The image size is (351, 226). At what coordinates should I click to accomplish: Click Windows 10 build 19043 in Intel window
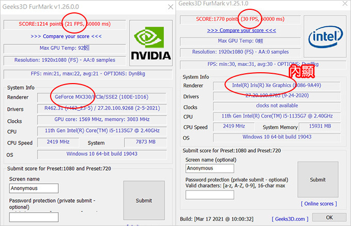click(x=277, y=137)
